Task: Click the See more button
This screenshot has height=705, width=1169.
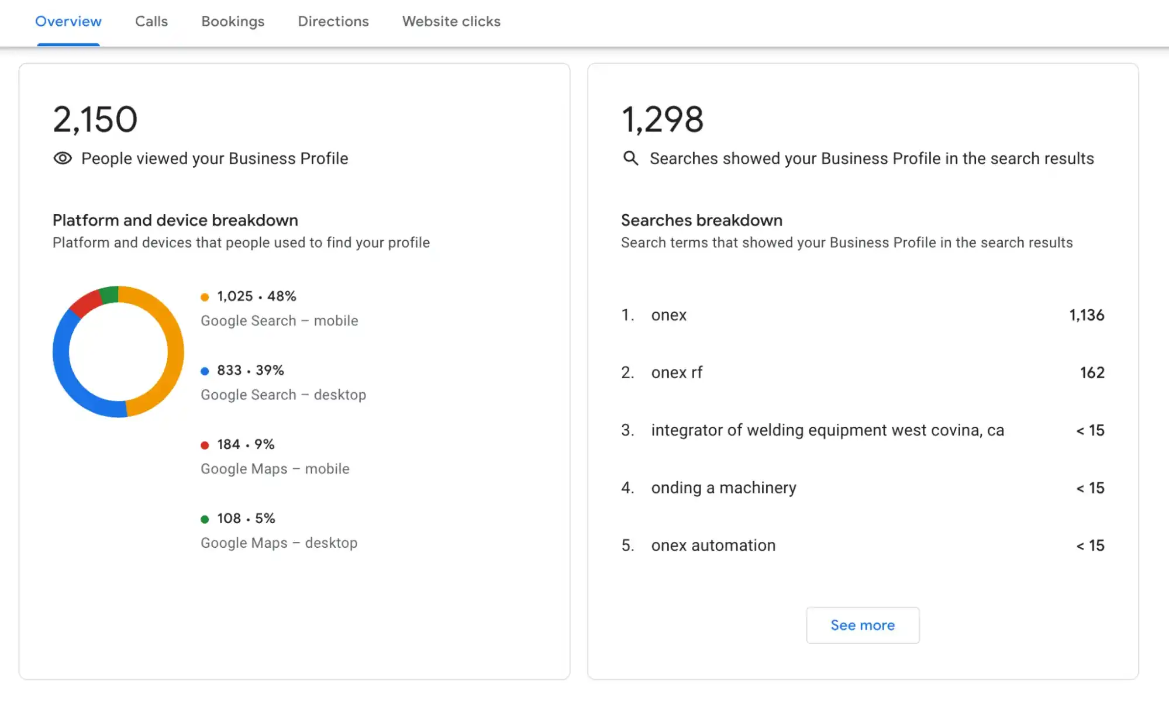Action: pyautogui.click(x=863, y=625)
